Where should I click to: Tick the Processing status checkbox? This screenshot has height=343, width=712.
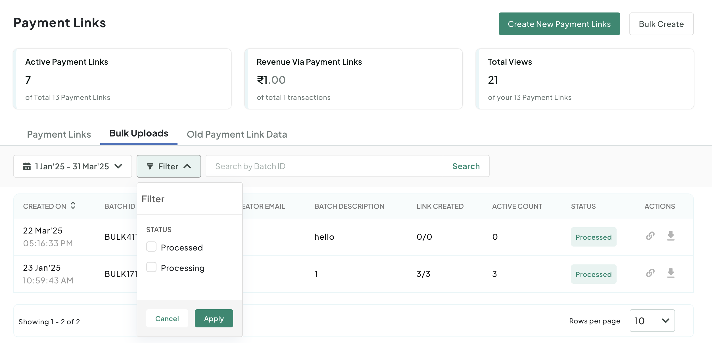click(x=151, y=267)
